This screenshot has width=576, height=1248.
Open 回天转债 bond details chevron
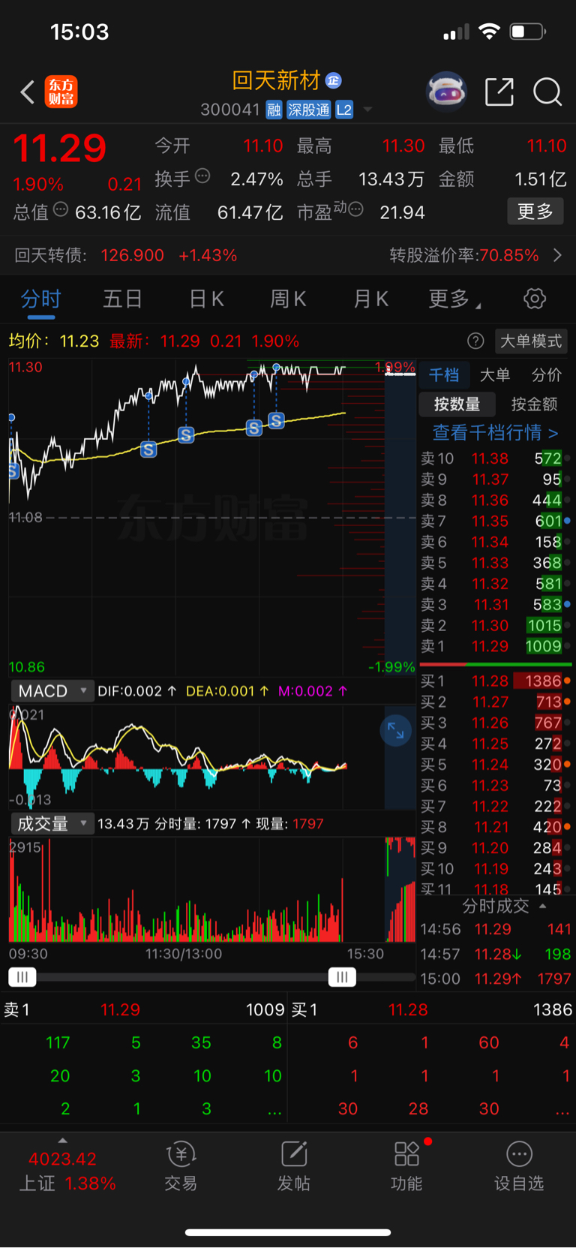tap(557, 255)
